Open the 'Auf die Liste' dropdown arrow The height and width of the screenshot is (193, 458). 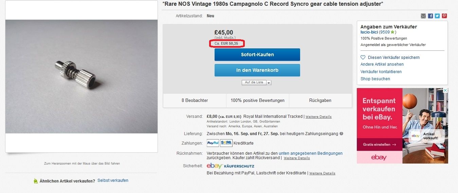tap(269, 83)
